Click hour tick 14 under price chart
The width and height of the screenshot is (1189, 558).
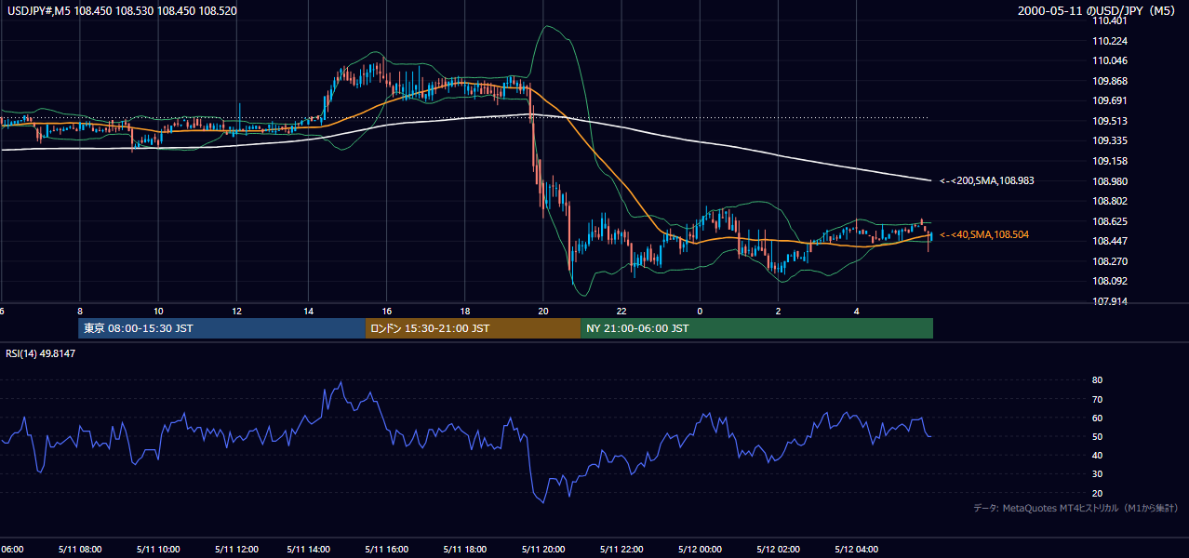point(309,311)
